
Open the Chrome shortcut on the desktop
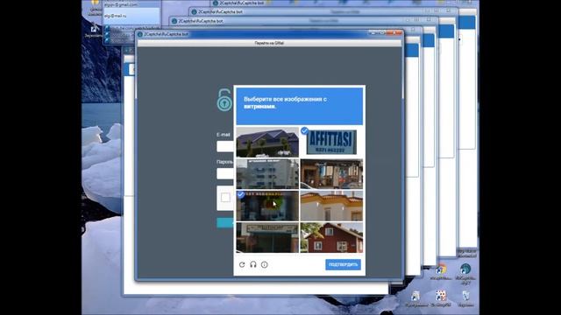coord(441,271)
